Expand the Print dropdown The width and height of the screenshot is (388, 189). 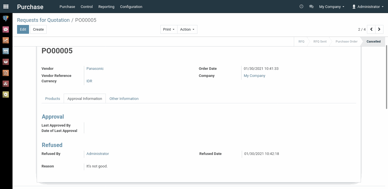pyautogui.click(x=169, y=30)
